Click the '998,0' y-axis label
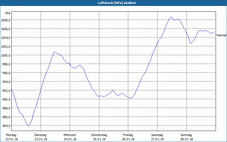The image size is (227, 142). click(x=6, y=64)
